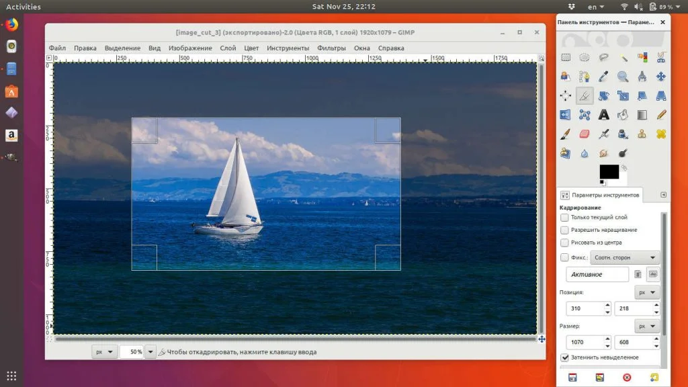The width and height of the screenshot is (688, 387).
Task: Open the Инструменты menu
Action: [288, 48]
